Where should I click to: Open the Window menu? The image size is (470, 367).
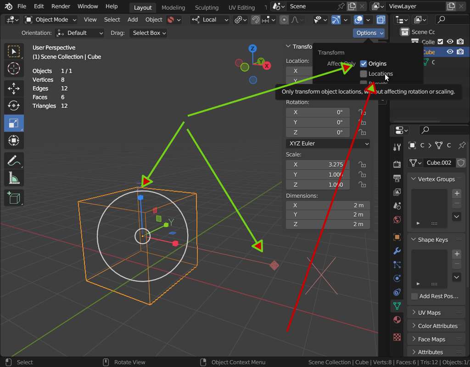(x=88, y=6)
